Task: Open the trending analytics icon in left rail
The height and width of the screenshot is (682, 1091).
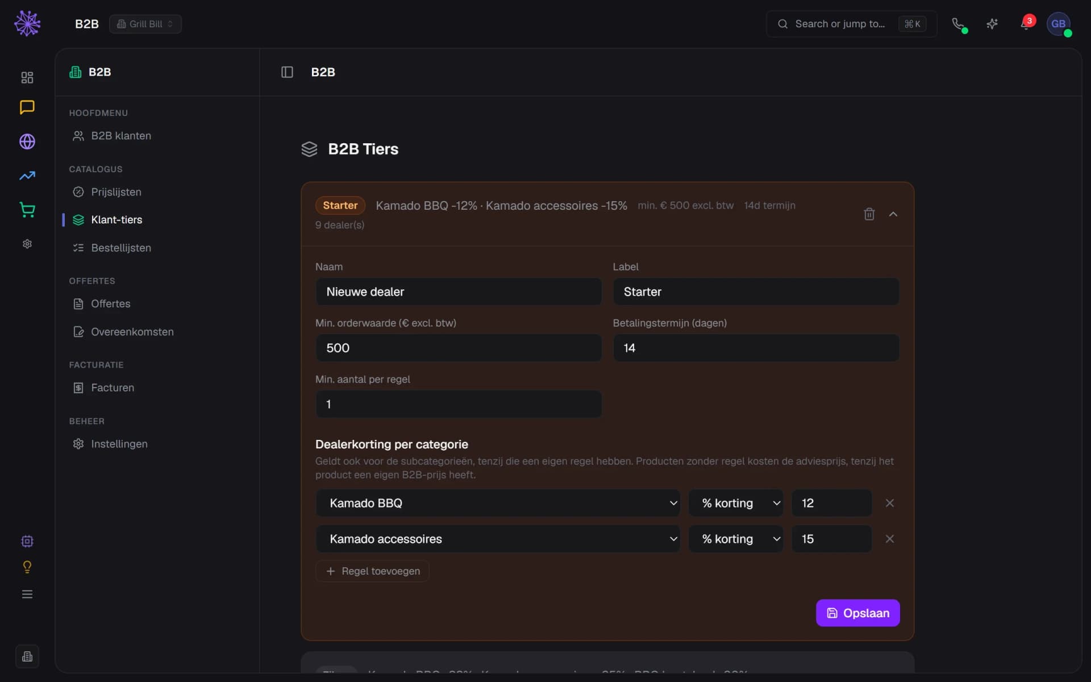Action: 27,176
